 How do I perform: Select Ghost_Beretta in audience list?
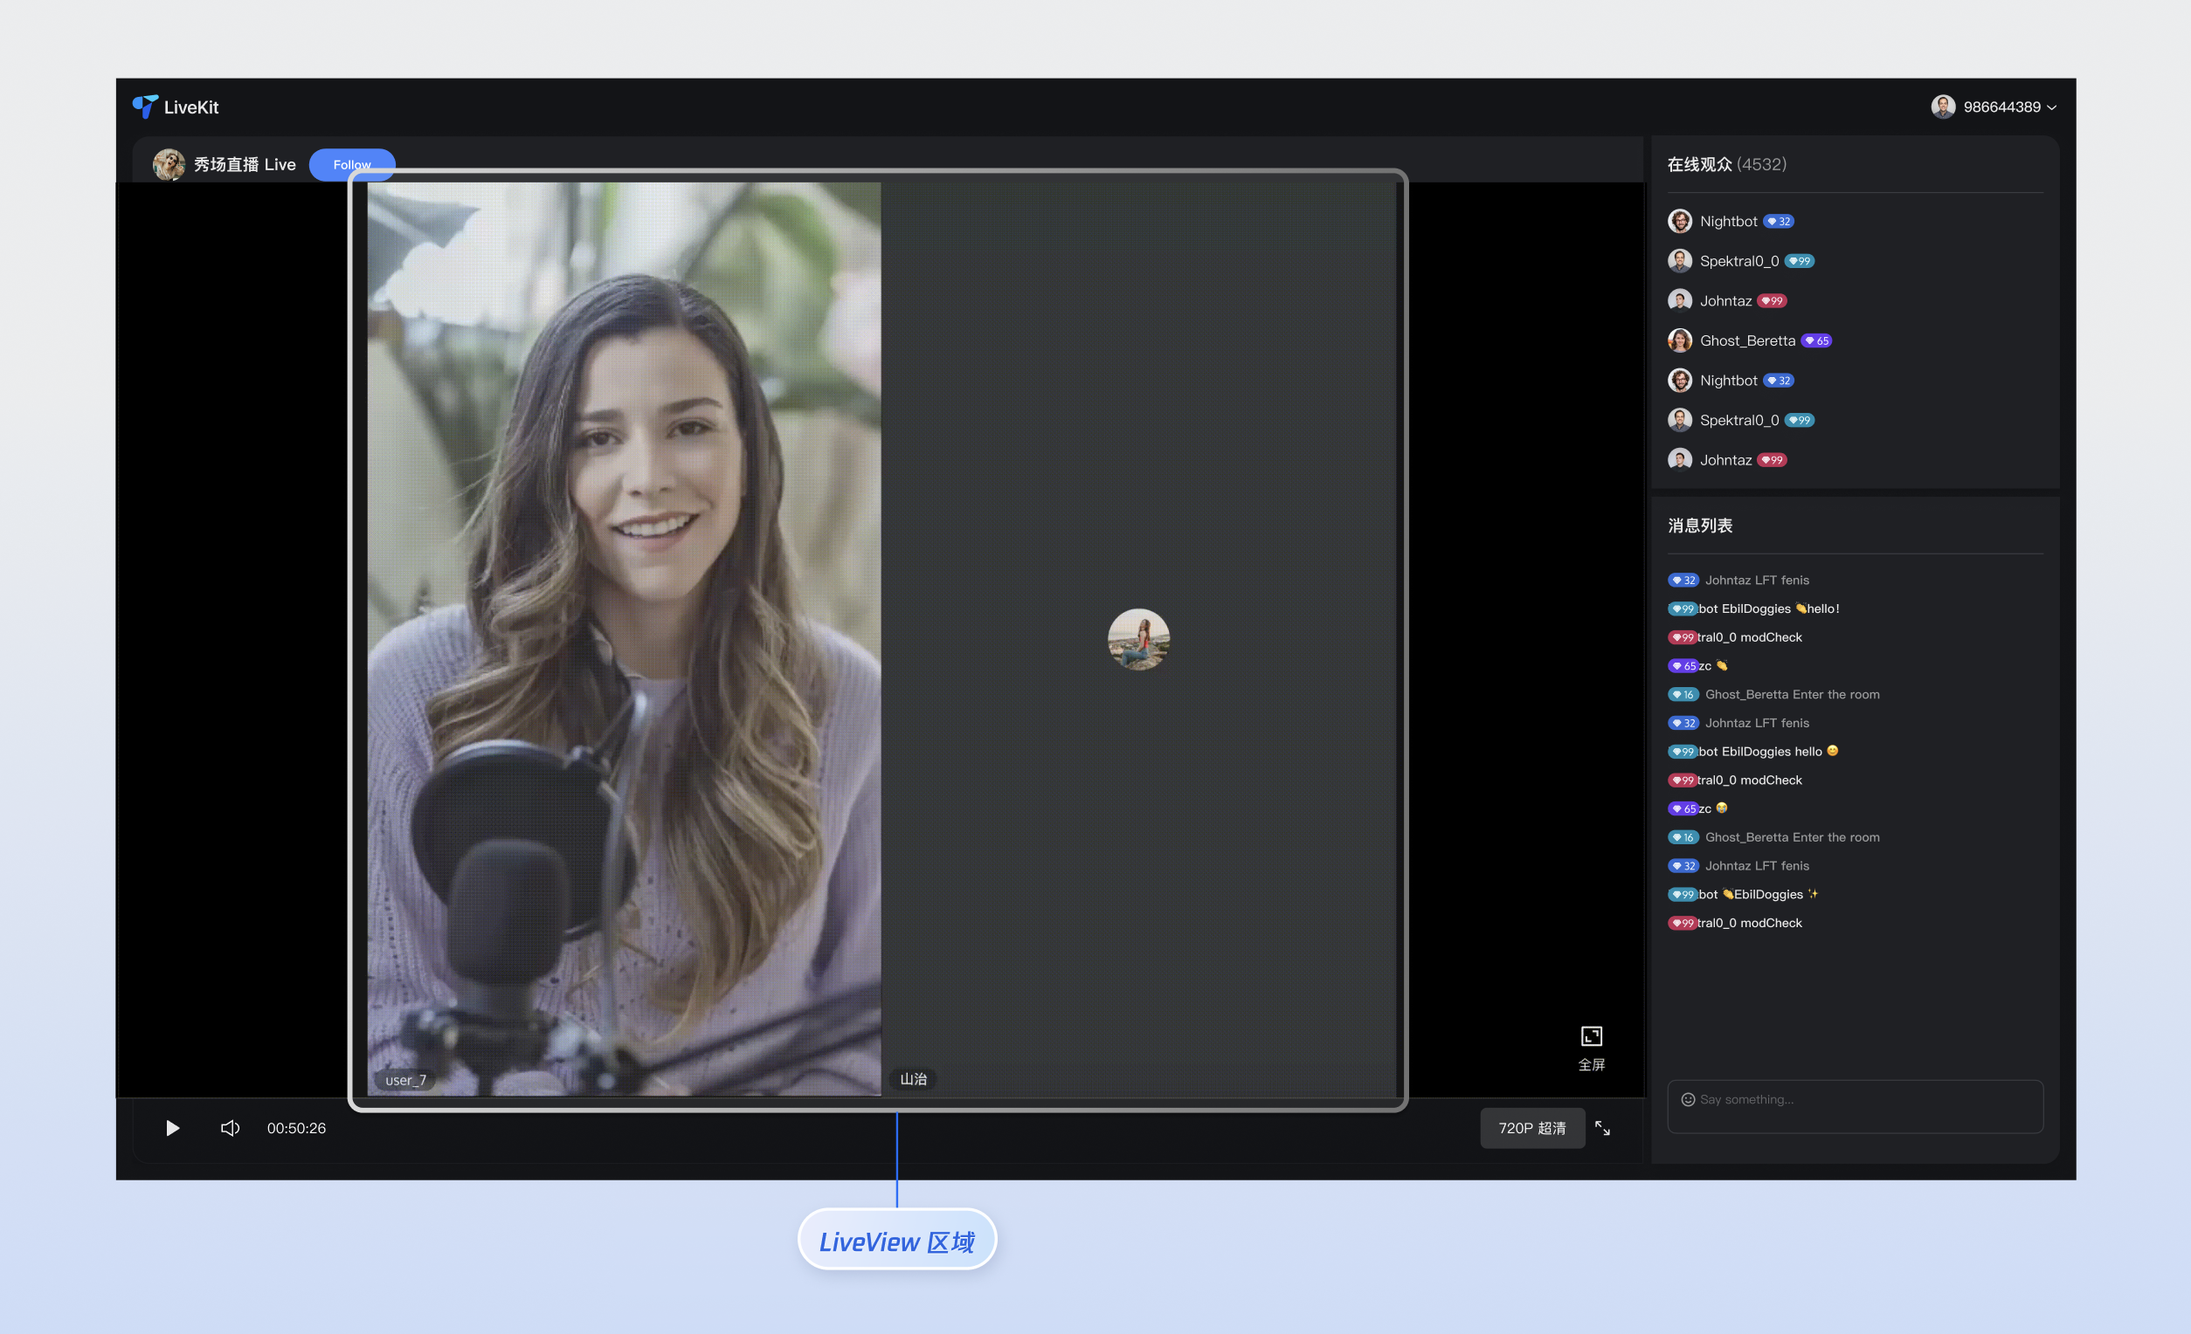[x=1746, y=340]
